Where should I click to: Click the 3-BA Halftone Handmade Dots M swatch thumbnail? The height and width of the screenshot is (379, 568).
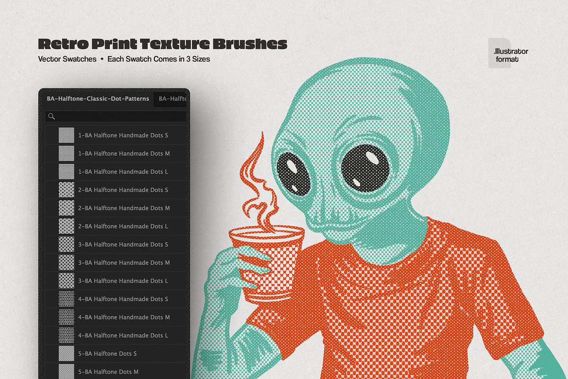[x=66, y=262]
